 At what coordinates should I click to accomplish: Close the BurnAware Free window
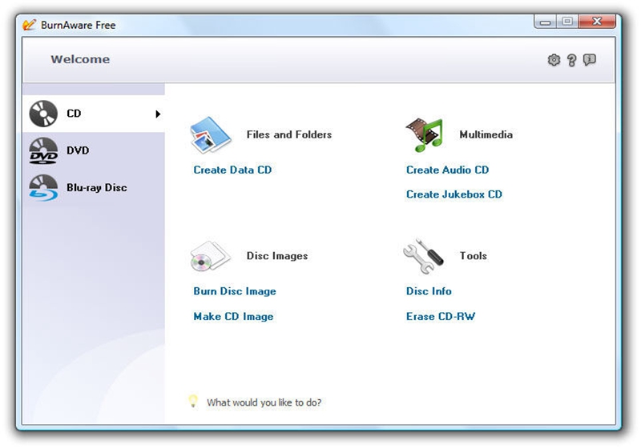click(x=597, y=22)
